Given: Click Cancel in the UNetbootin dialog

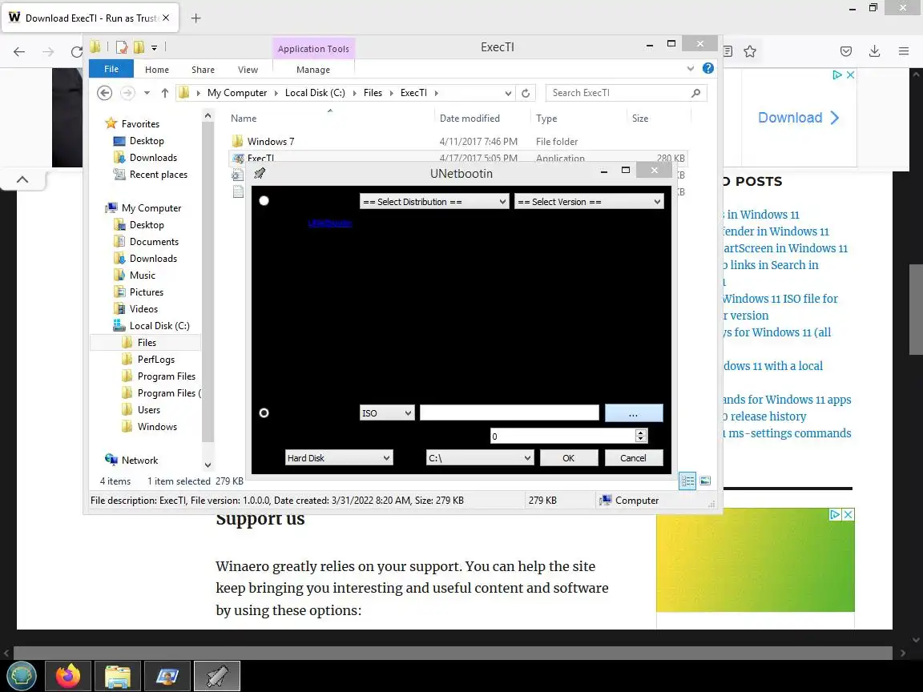Looking at the screenshot, I should pyautogui.click(x=634, y=458).
